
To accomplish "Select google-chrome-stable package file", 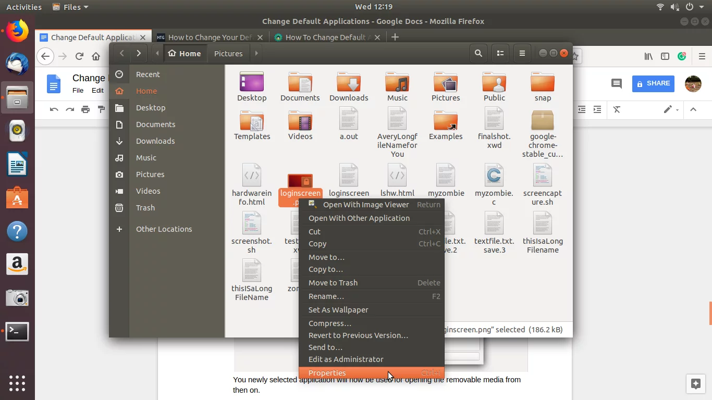I will (542, 121).
